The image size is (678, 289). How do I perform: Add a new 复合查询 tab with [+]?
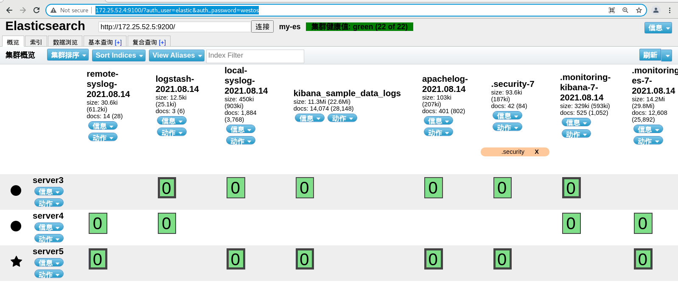pyautogui.click(x=162, y=42)
